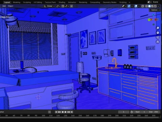This screenshot has height=122, width=162.
Task: Click the pan hand viewport icon
Action: coord(158,33)
